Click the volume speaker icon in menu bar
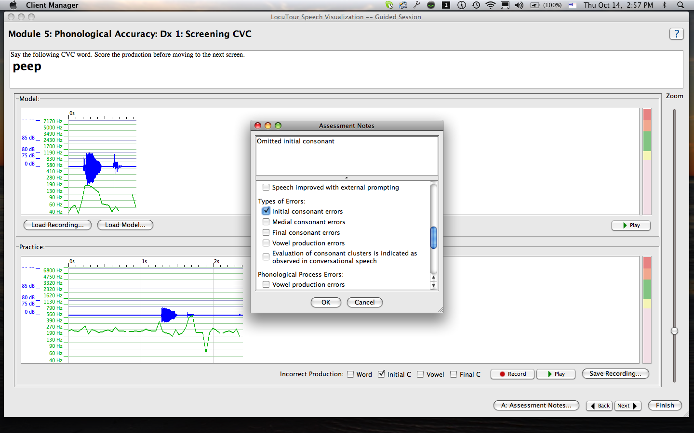This screenshot has height=433, width=694. [x=519, y=5]
